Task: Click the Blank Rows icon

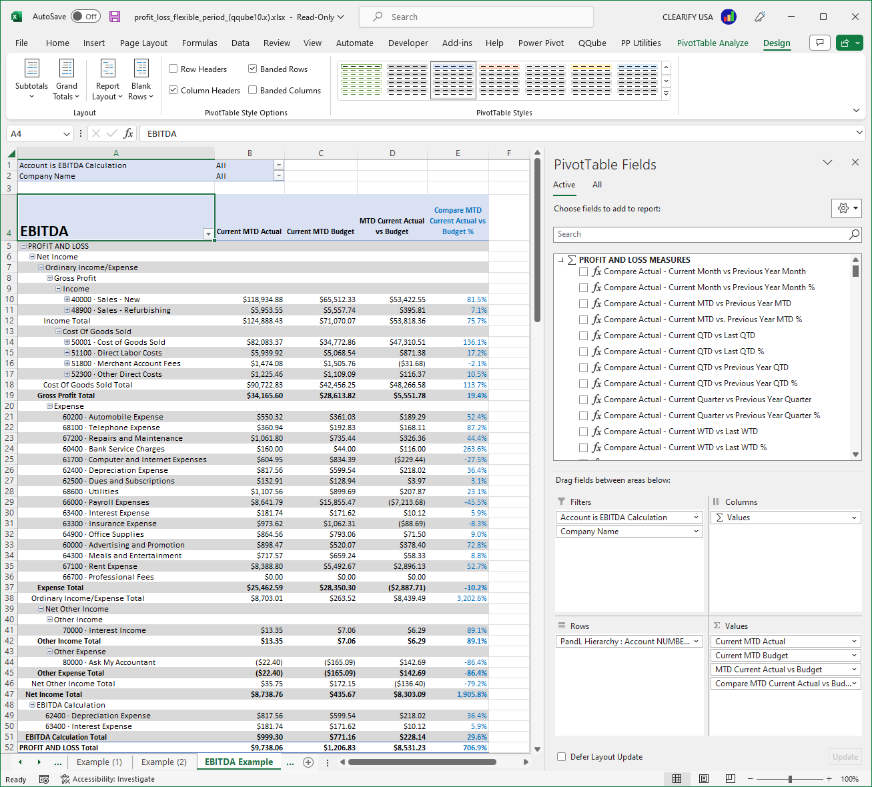Action: pyautogui.click(x=141, y=79)
